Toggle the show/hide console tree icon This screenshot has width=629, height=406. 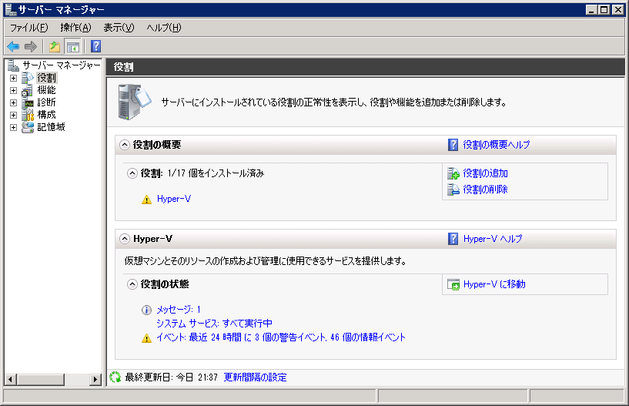click(72, 46)
